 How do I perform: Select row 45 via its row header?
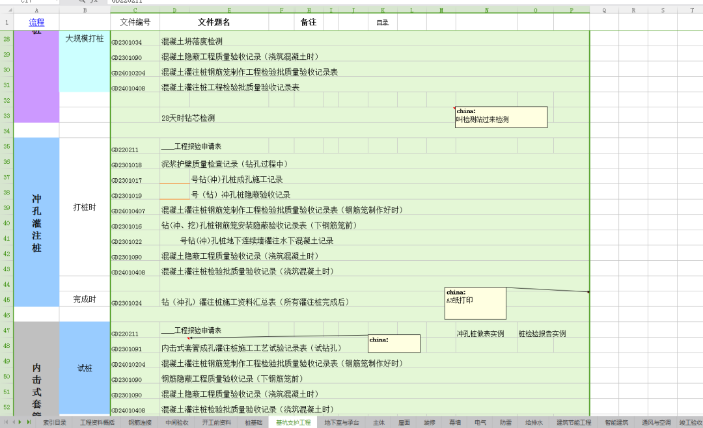[x=7, y=299]
